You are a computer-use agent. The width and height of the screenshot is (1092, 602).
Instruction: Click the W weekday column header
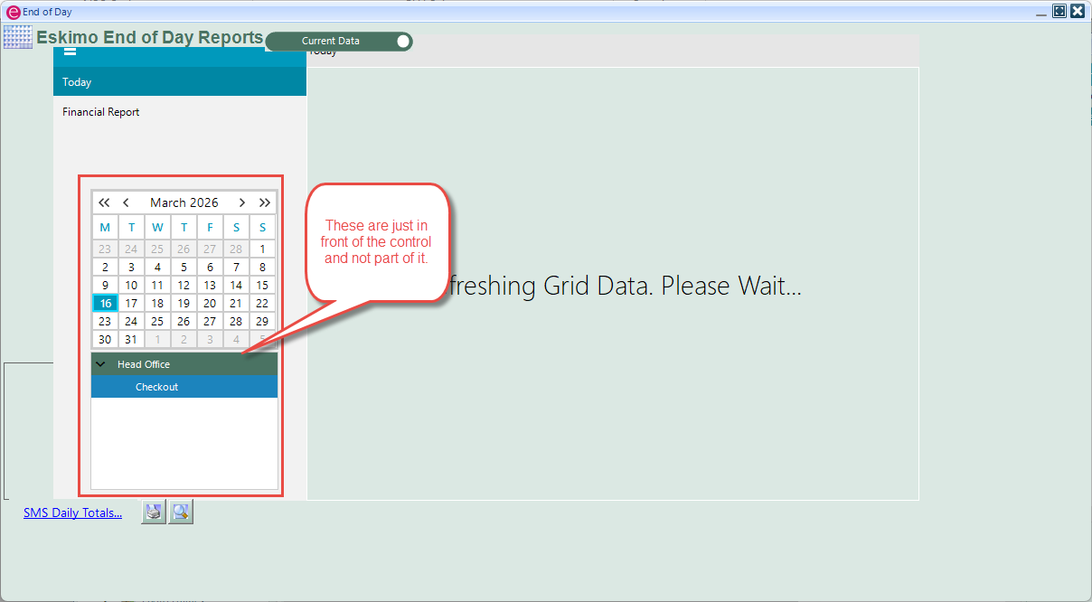tap(157, 227)
